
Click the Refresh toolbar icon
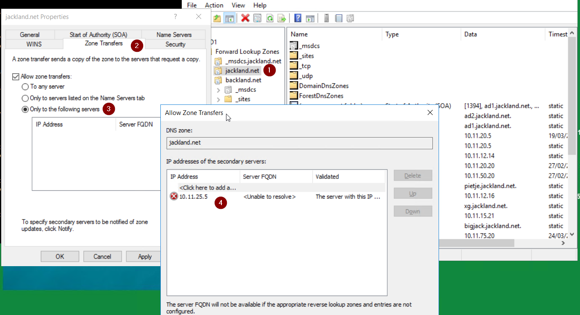269,18
